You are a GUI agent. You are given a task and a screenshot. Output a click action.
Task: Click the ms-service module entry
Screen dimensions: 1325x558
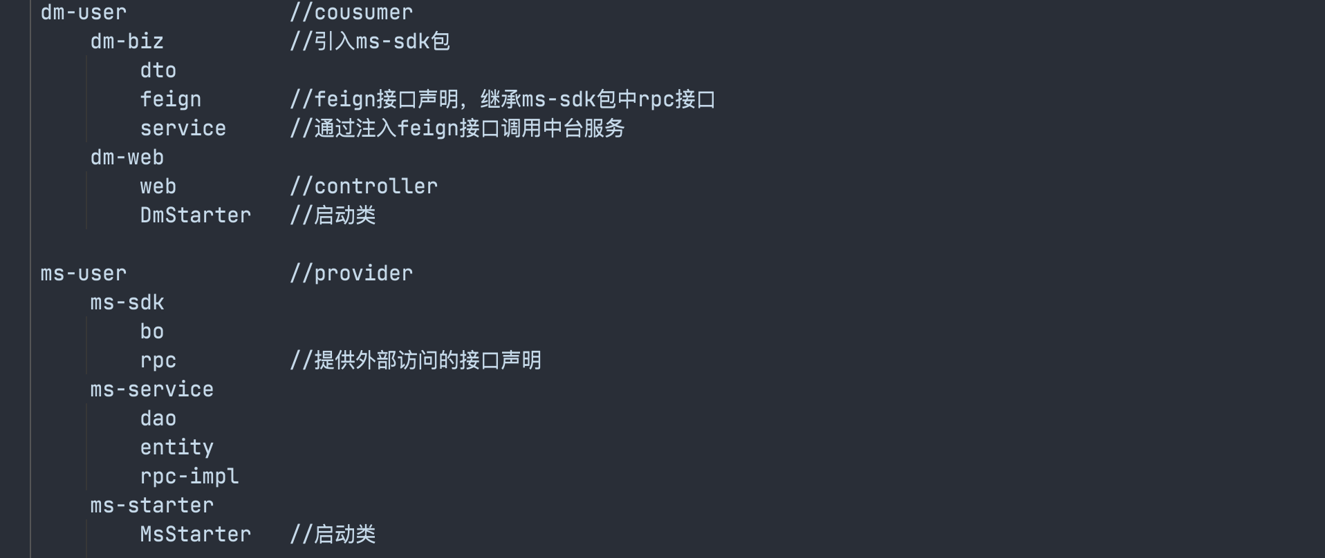pyautogui.click(x=152, y=389)
